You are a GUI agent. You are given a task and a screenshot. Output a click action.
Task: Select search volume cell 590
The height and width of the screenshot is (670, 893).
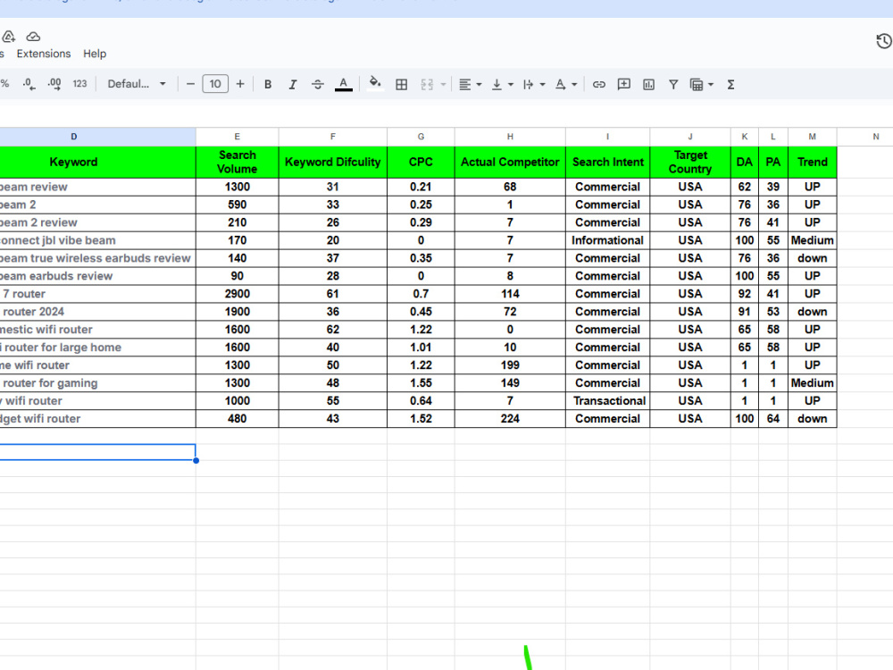click(237, 205)
